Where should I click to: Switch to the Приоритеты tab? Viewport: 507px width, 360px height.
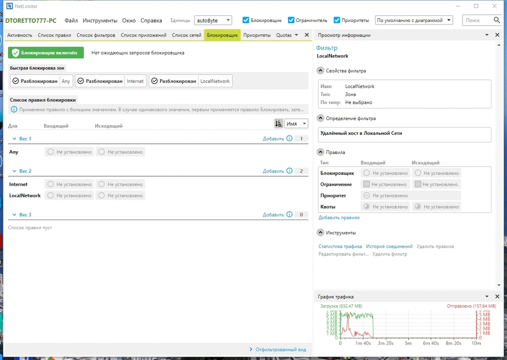[257, 35]
